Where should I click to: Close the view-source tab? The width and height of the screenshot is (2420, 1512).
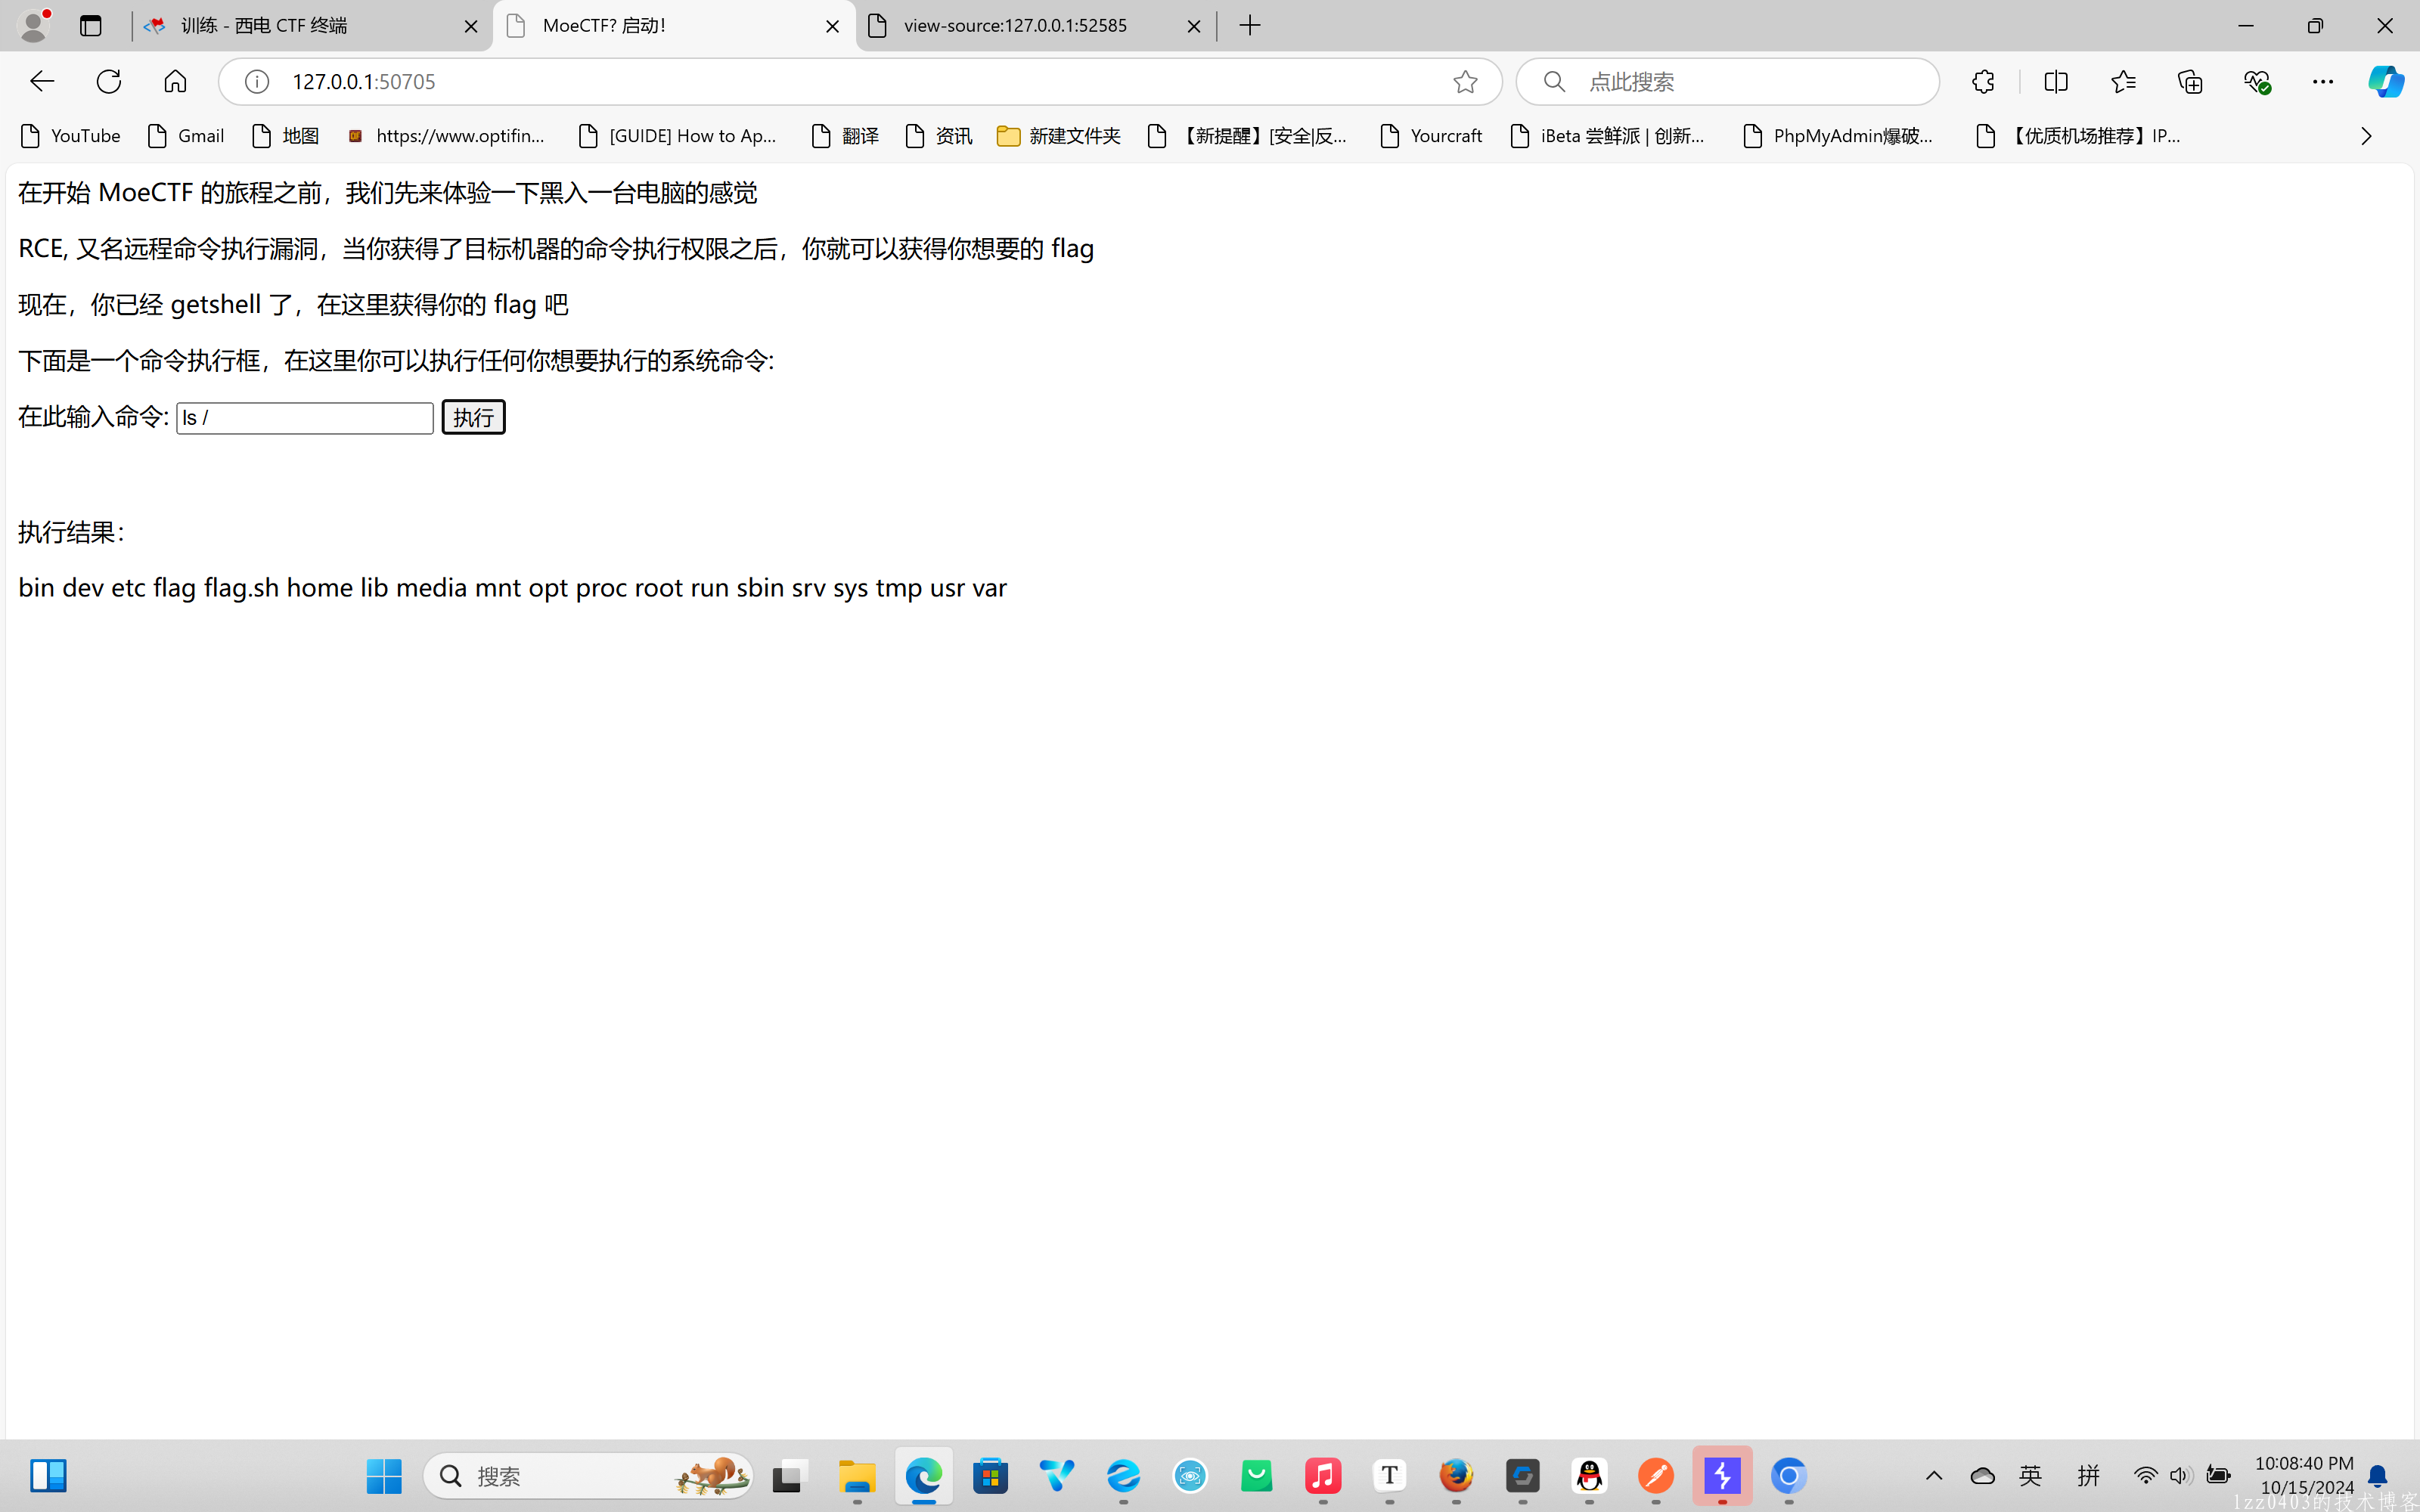click(1193, 26)
